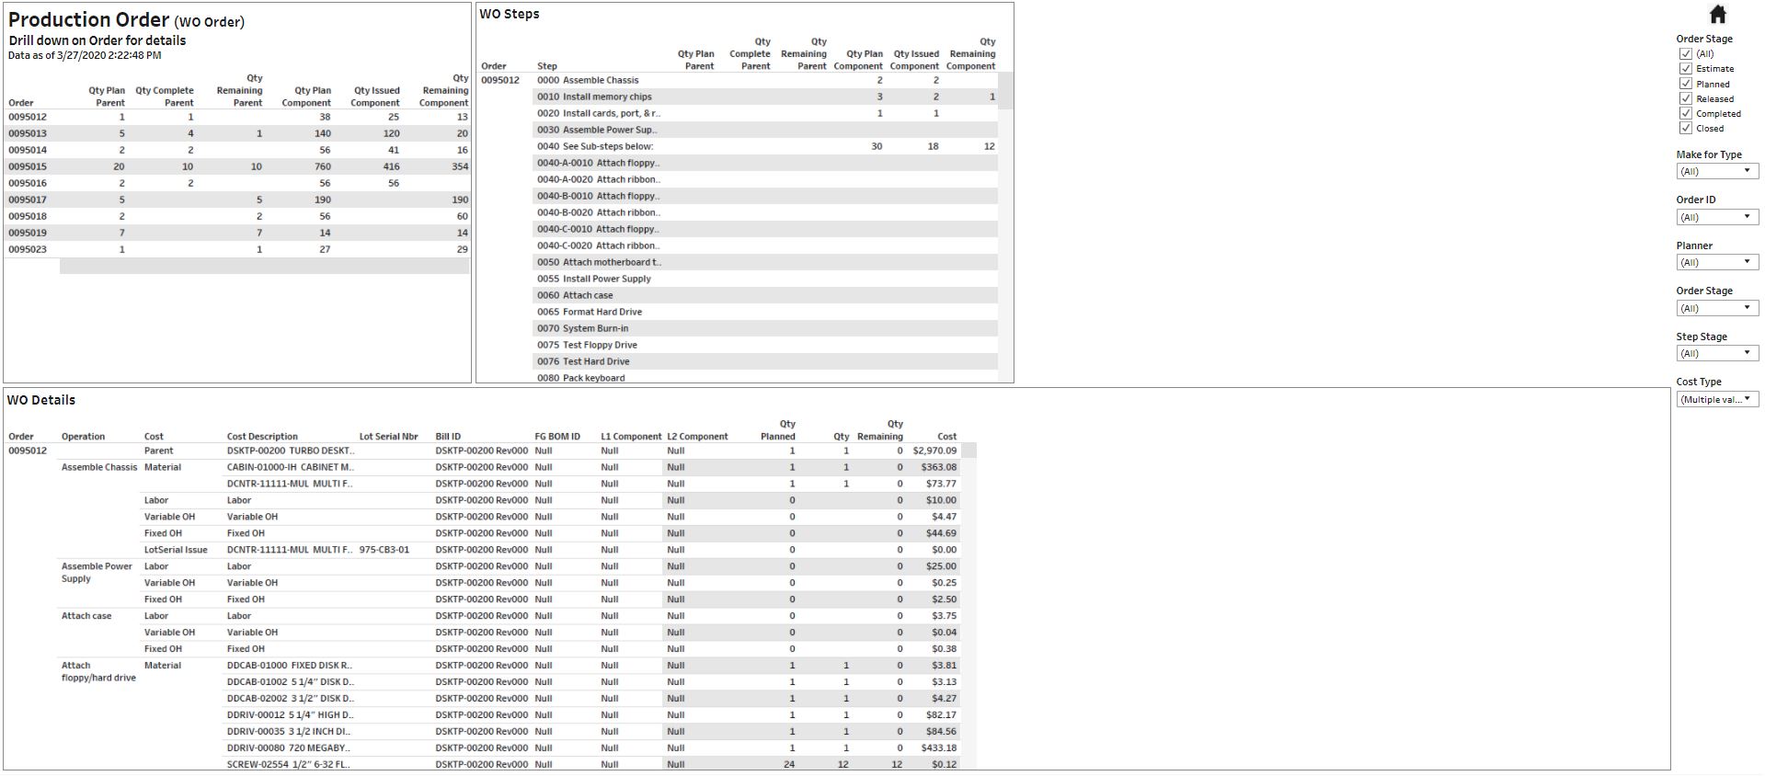This screenshot has height=776, width=1765.
Task: Click the SCREW-02554 1/2" 6-32 FL.. row
Action: [x=288, y=764]
